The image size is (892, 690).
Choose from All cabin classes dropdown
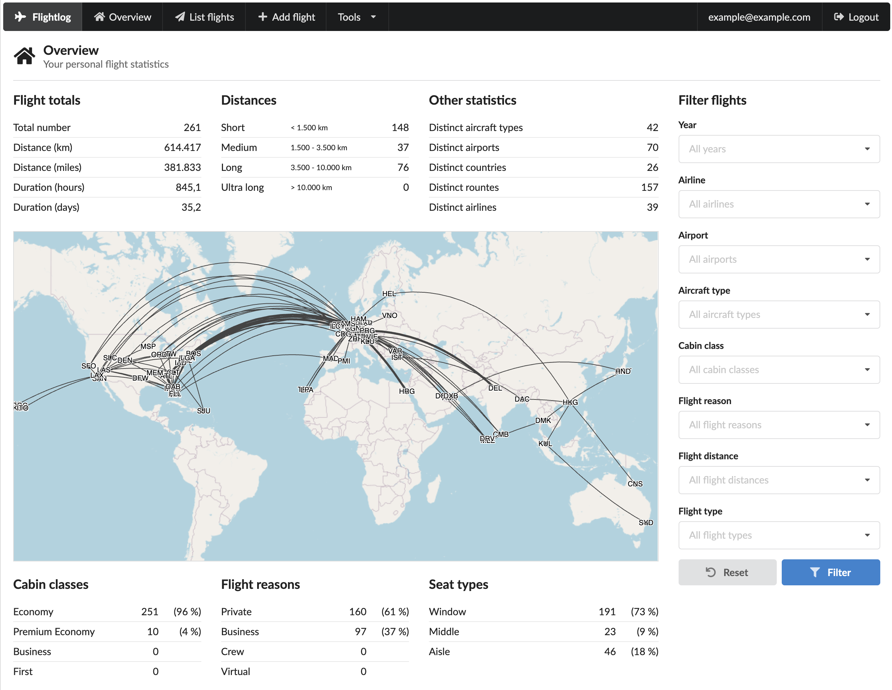point(779,370)
